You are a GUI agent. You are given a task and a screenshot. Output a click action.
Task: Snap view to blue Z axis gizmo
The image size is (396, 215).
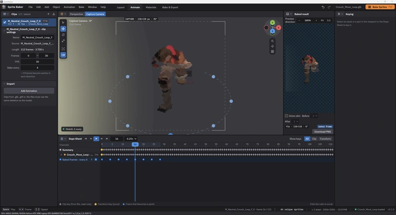[x=272, y=31]
